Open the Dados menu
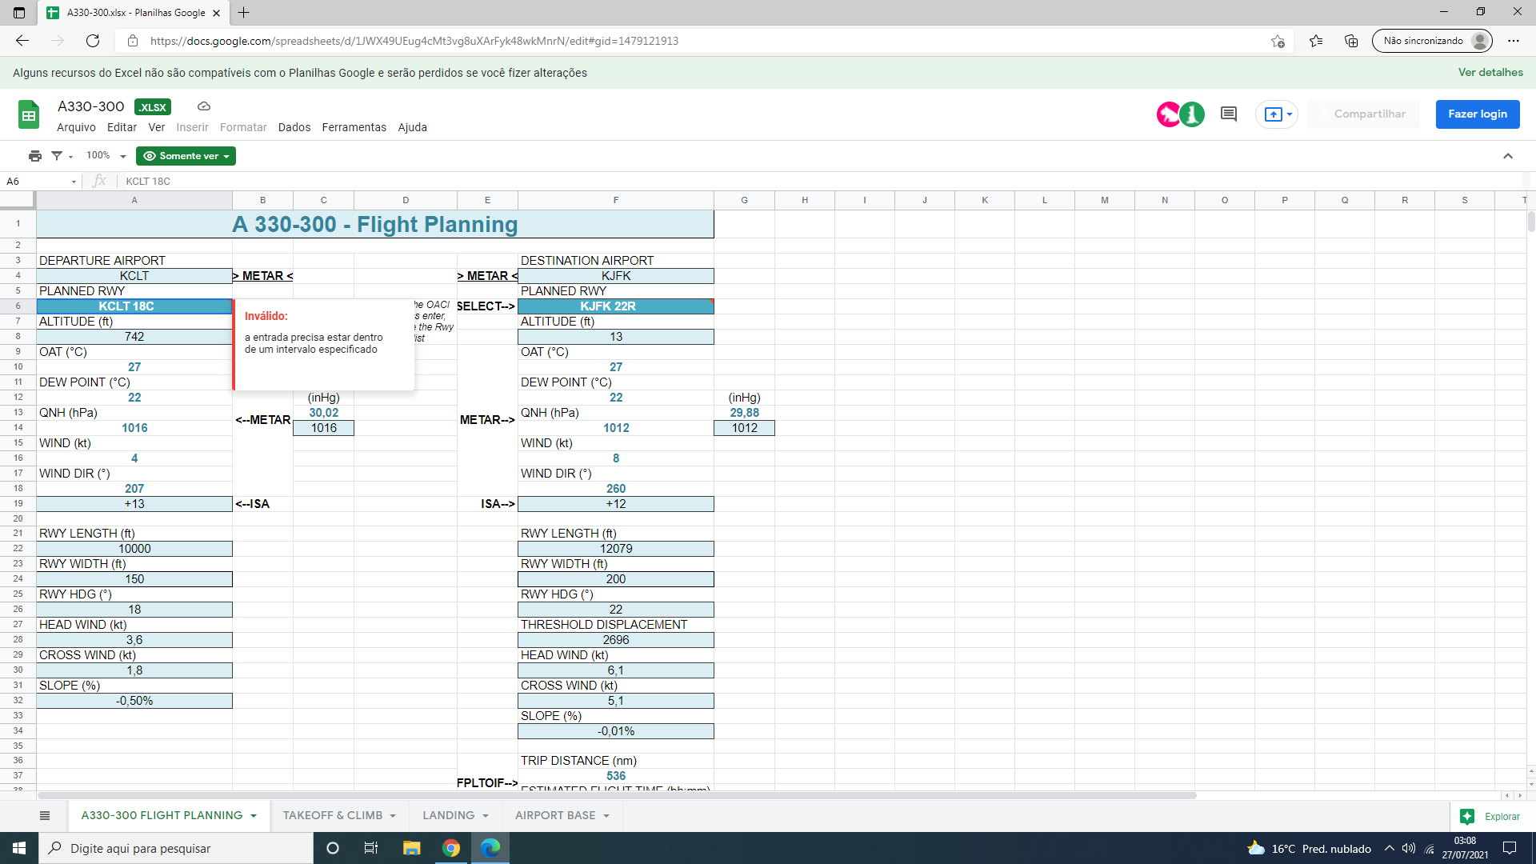Image resolution: width=1536 pixels, height=864 pixels. [x=294, y=127]
